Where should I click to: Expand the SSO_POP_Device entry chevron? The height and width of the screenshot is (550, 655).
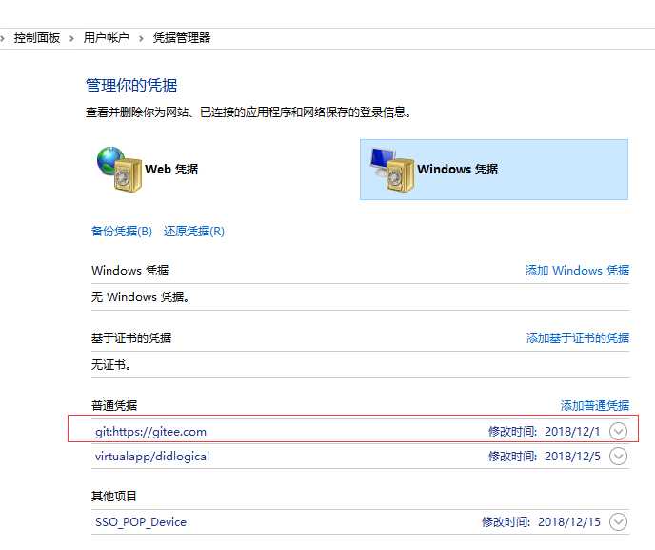coord(618,522)
